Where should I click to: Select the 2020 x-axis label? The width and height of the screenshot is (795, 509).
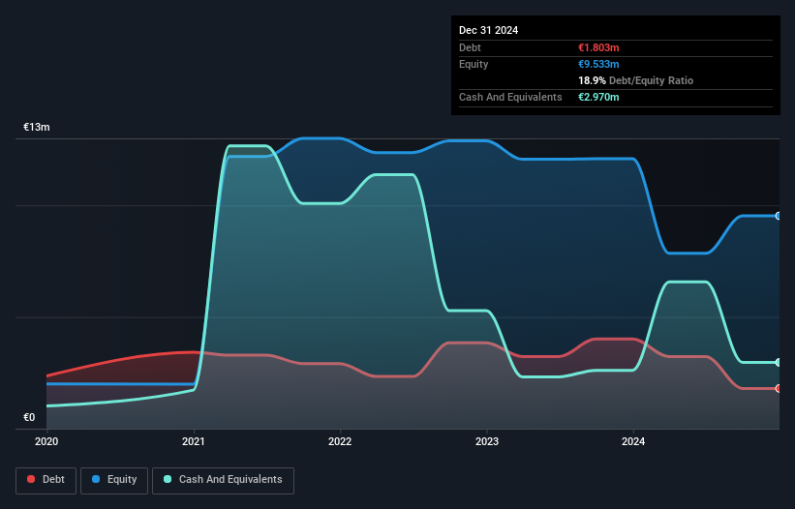[x=46, y=441]
